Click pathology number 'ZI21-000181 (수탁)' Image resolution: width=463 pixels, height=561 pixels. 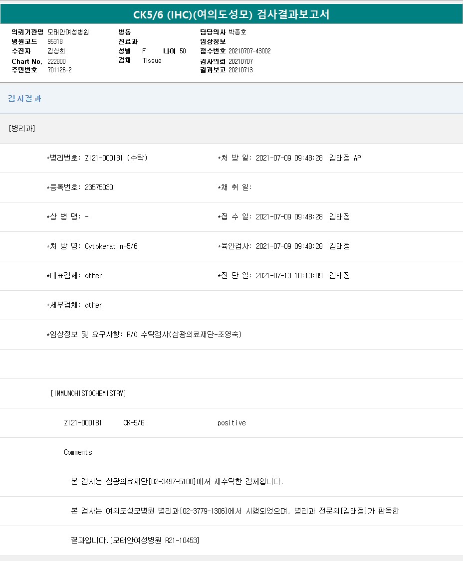(x=116, y=158)
